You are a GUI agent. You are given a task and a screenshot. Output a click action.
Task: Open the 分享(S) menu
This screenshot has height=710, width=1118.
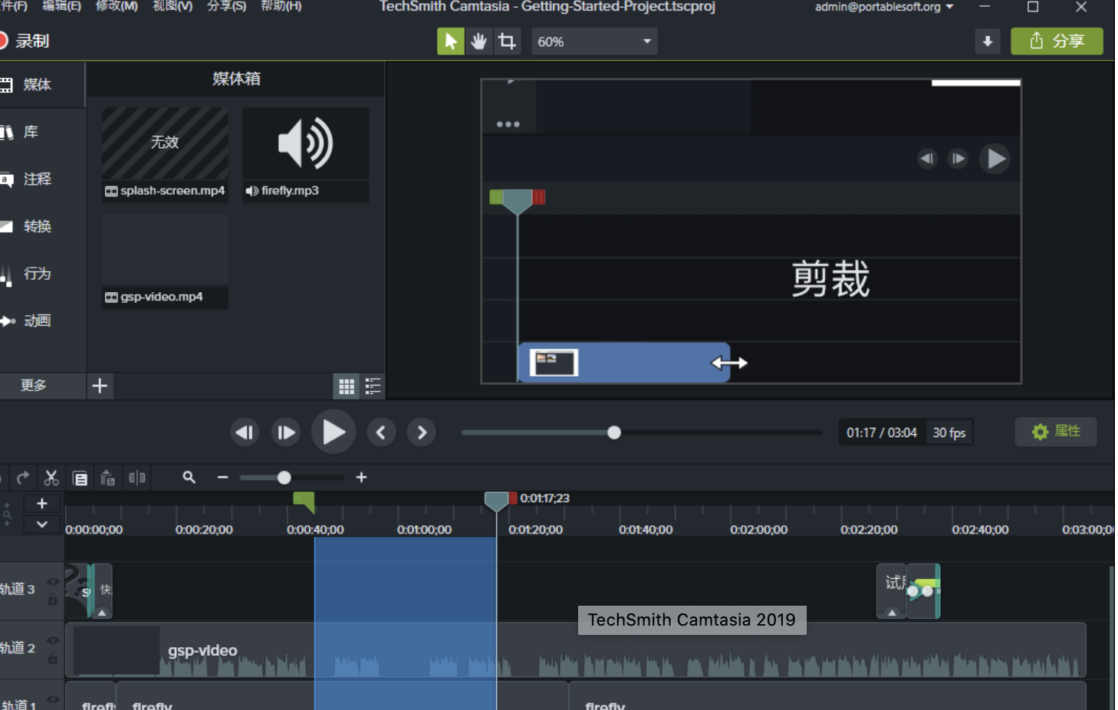[227, 6]
